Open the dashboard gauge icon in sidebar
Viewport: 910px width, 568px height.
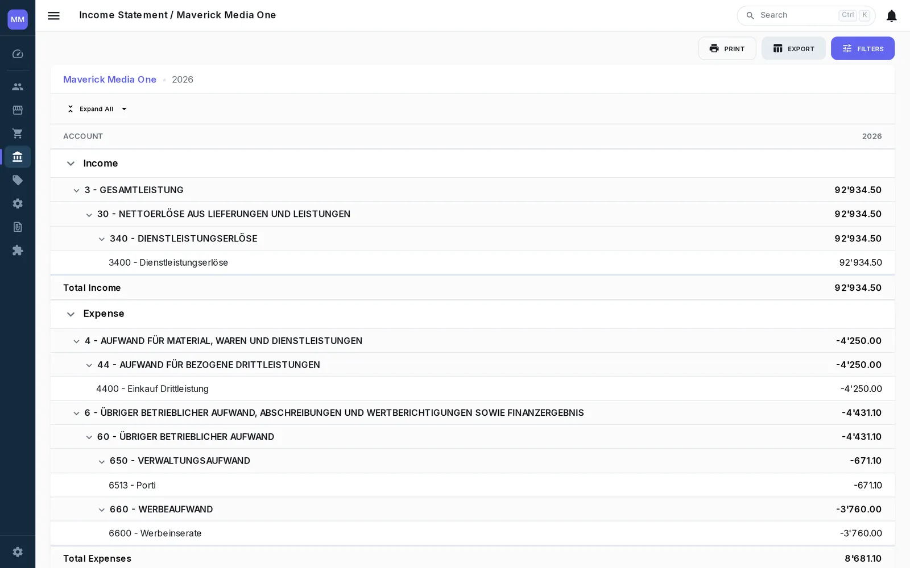point(18,54)
